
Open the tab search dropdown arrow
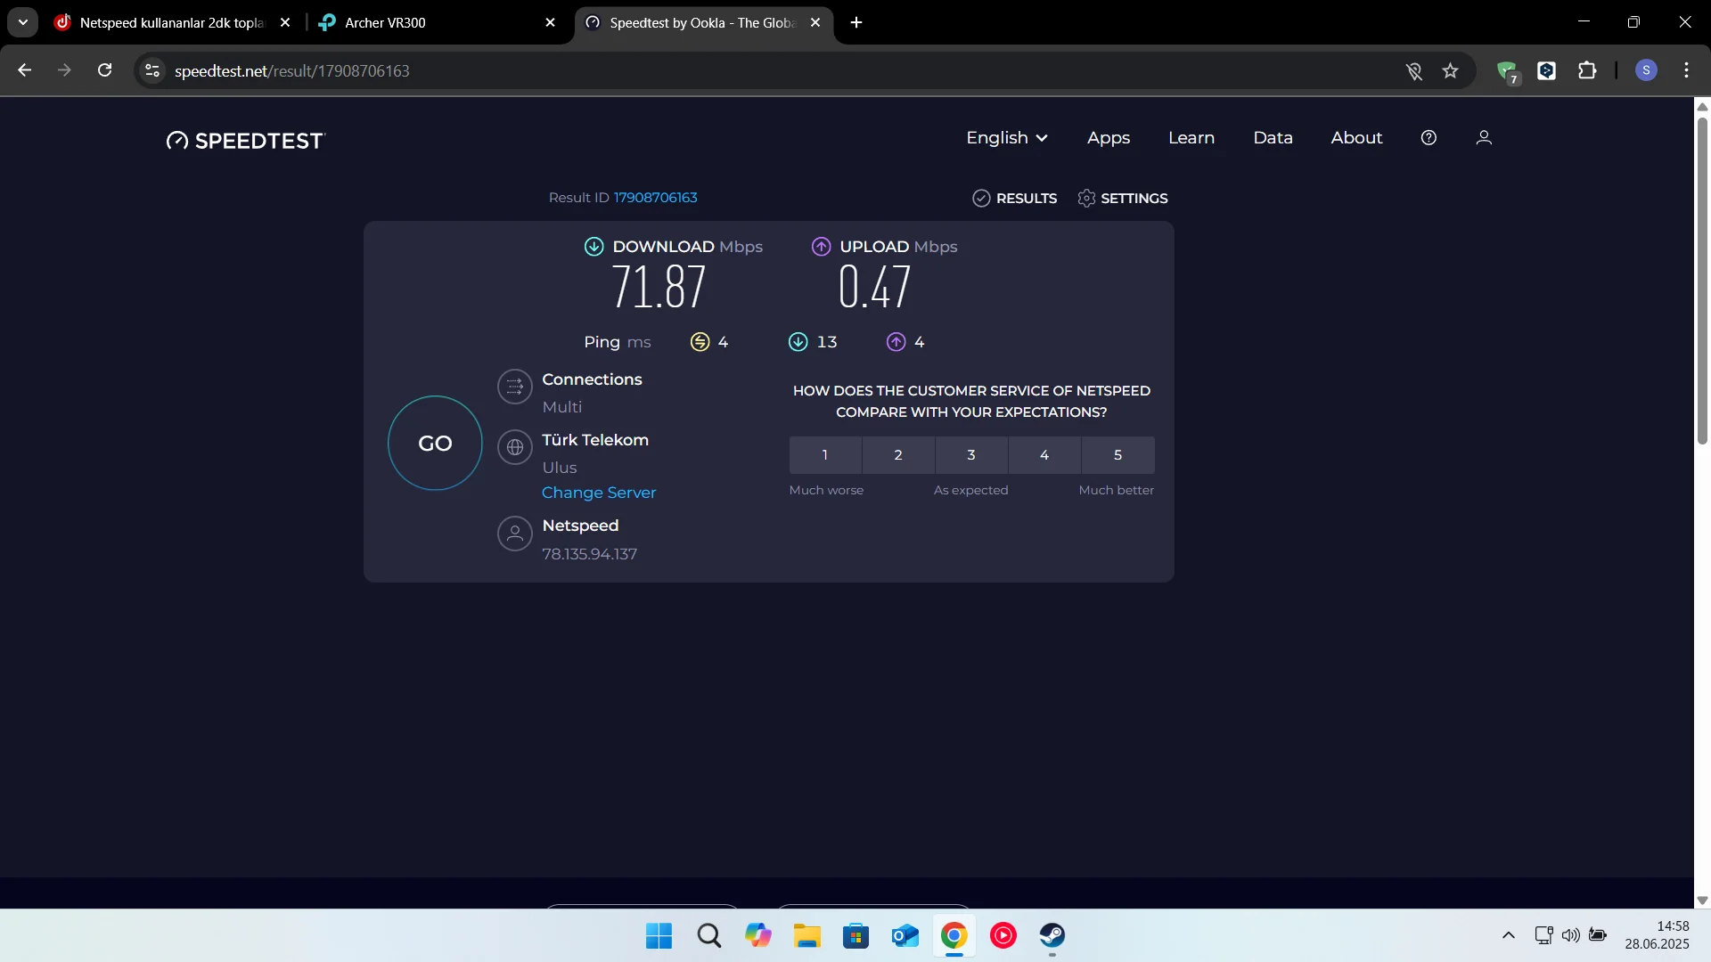coord(23,22)
